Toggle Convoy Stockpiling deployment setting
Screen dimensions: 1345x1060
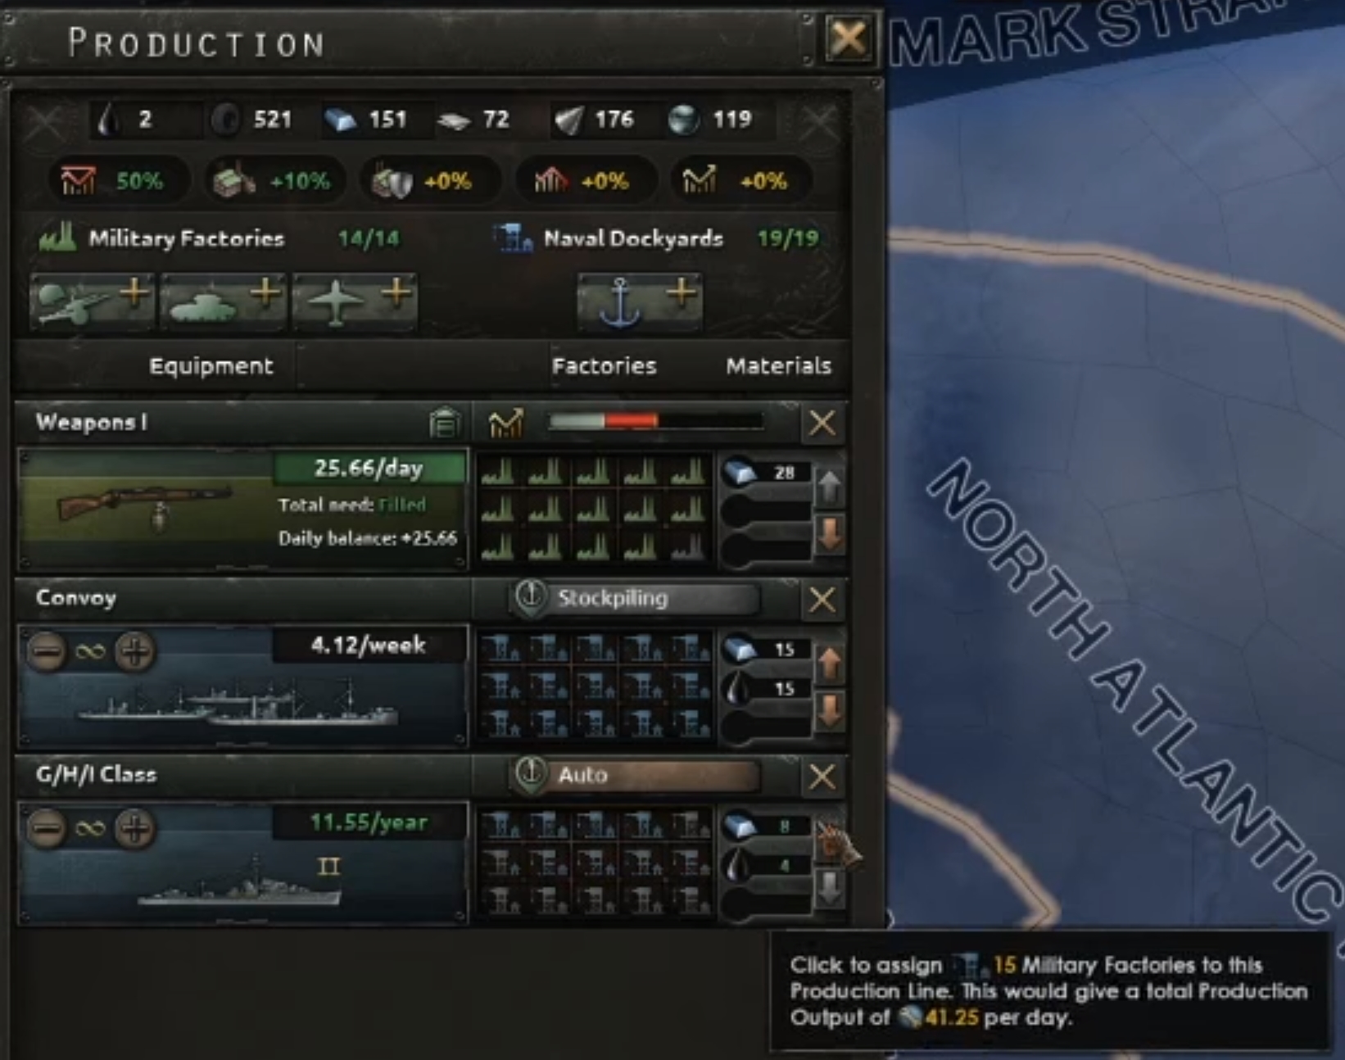(x=636, y=598)
